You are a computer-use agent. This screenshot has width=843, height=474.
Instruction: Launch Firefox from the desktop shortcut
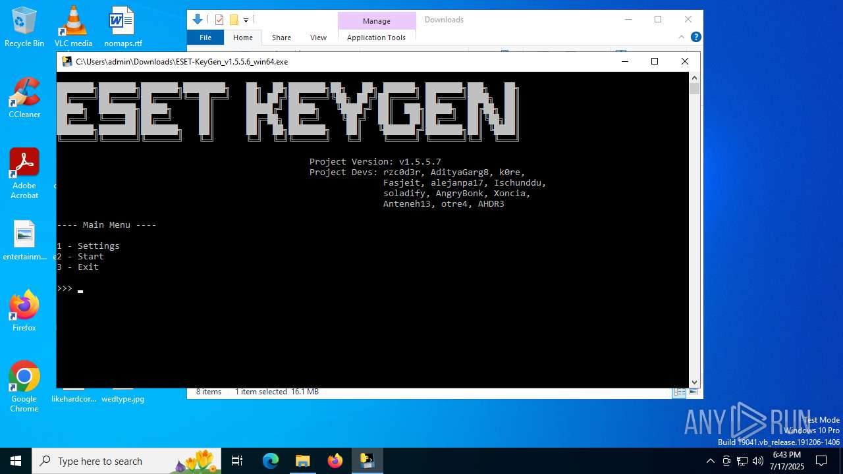(x=24, y=311)
